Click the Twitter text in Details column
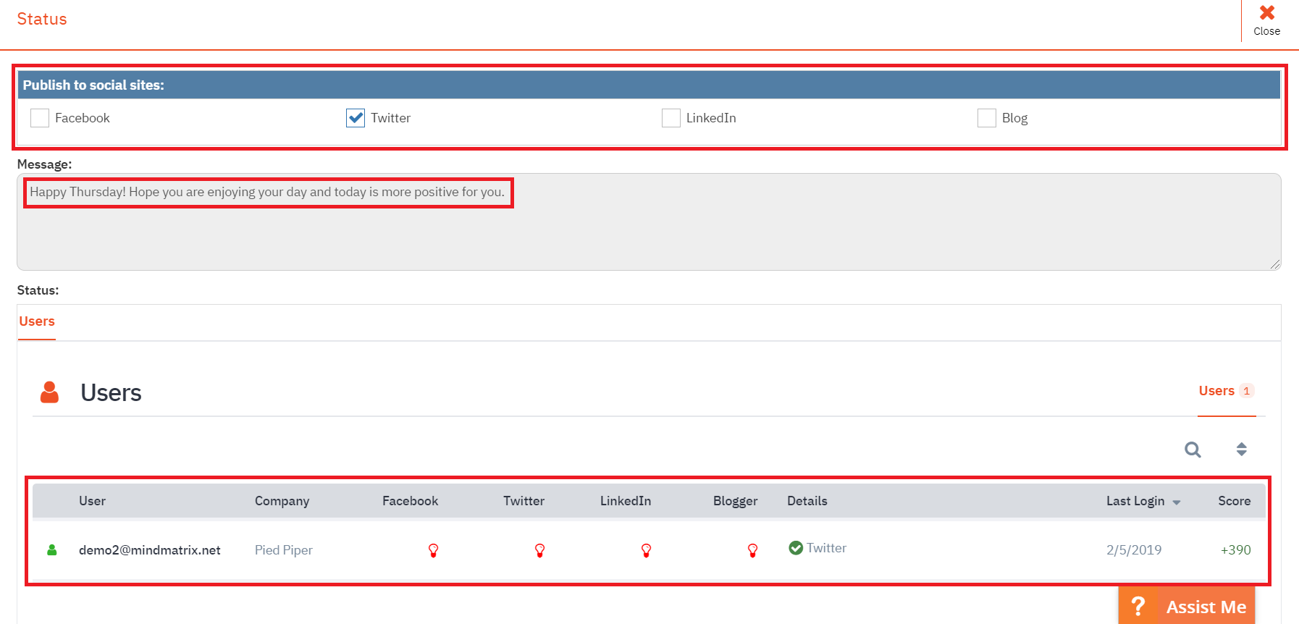 pos(826,548)
